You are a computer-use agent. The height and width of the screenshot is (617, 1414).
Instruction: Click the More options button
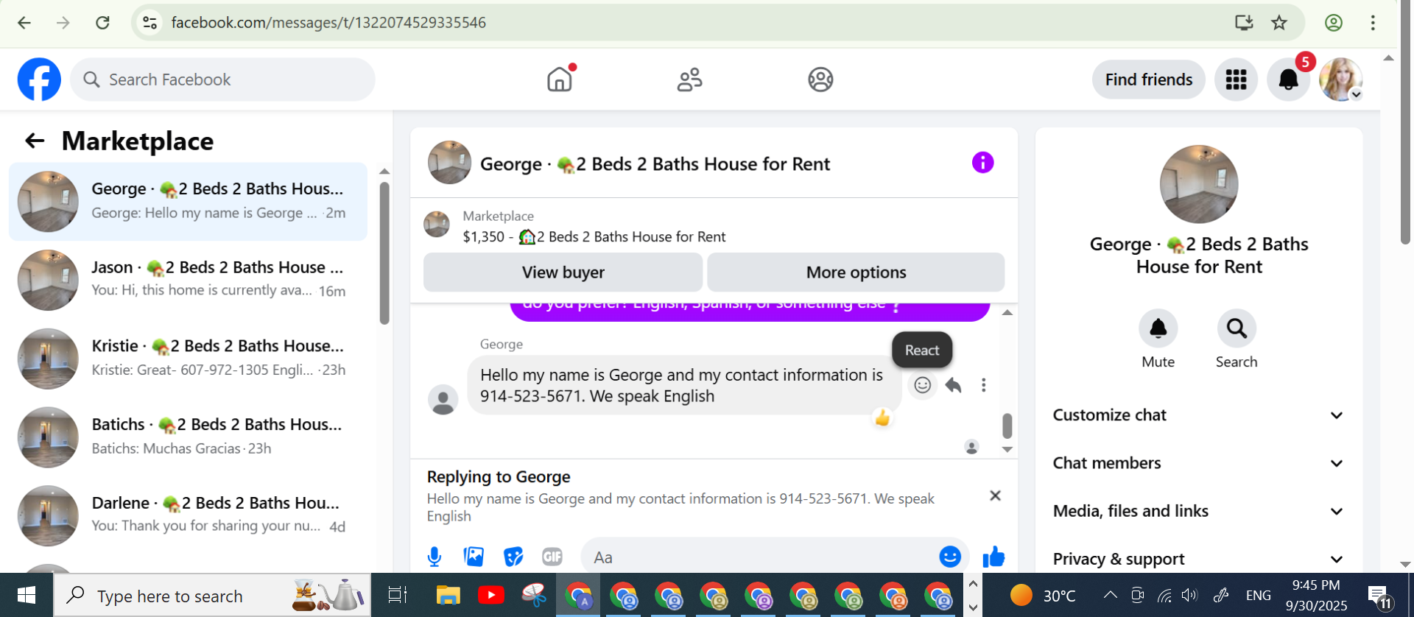click(x=856, y=272)
